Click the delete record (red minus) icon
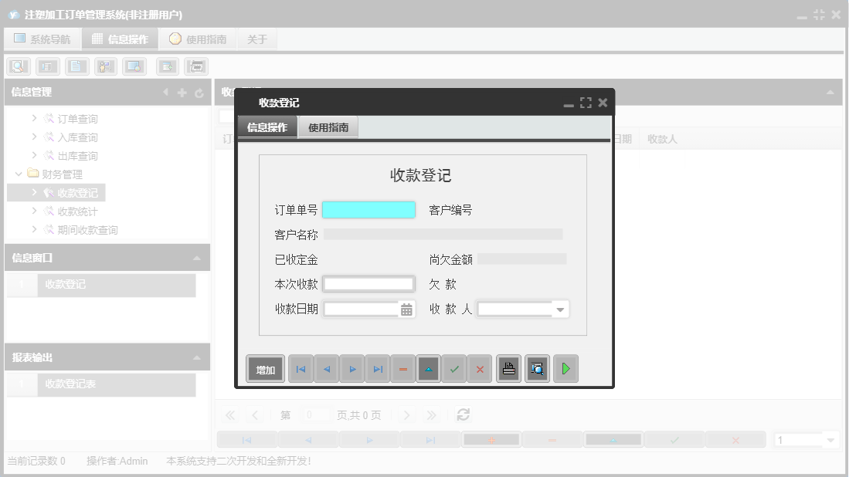The height and width of the screenshot is (477, 849). [x=403, y=368]
